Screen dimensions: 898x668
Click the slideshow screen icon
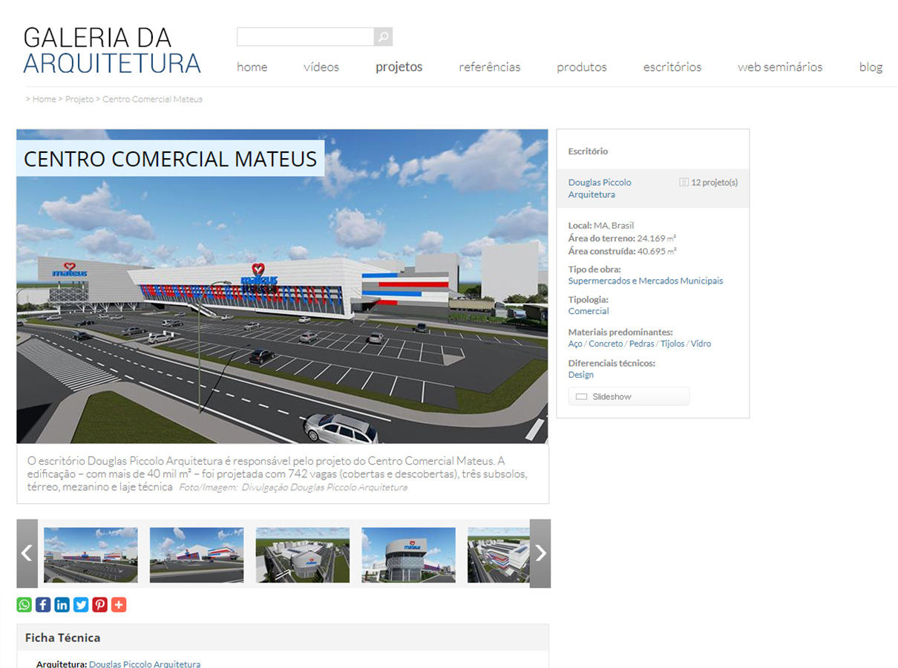pos(582,397)
